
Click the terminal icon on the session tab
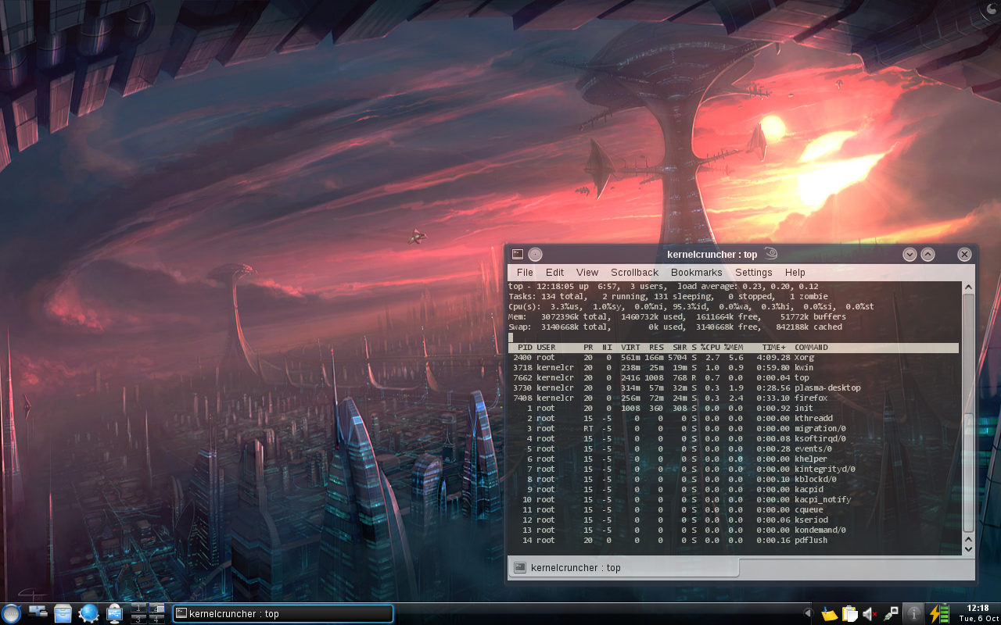click(519, 567)
